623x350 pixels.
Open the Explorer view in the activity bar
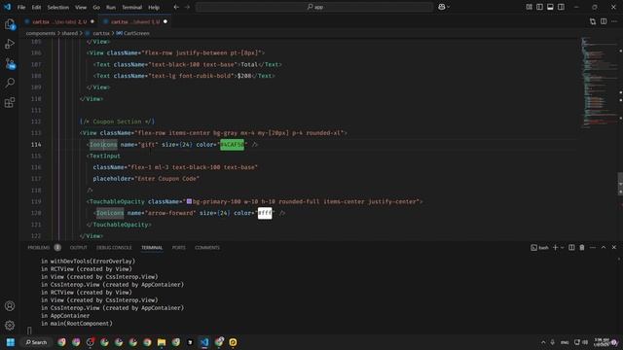pyautogui.click(x=10, y=24)
